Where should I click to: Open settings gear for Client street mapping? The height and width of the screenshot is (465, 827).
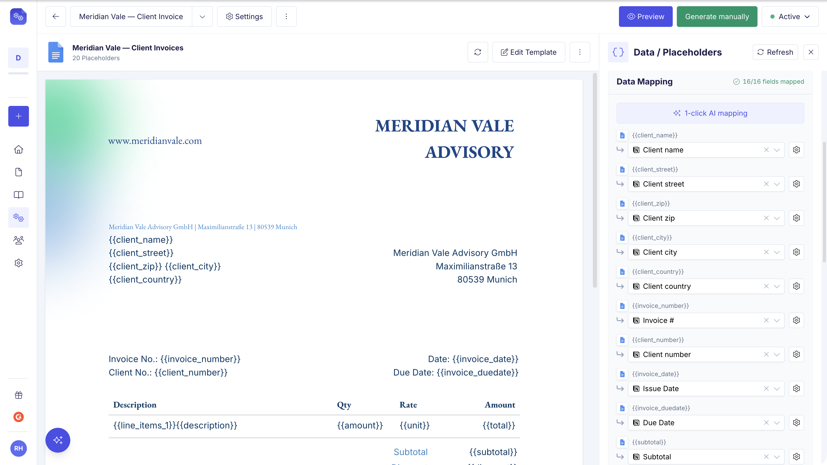click(797, 184)
